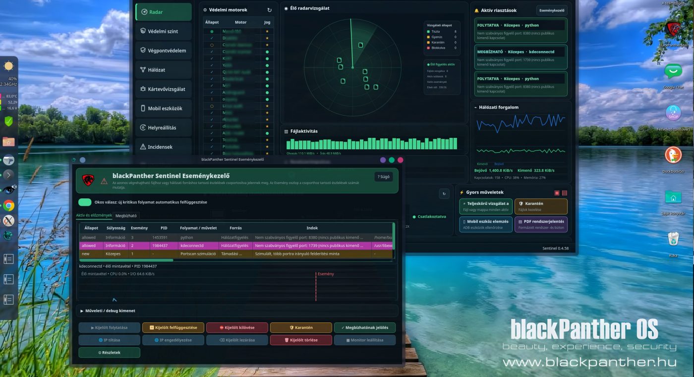The image size is (694, 377).
Task: Click the green shield icon in dock
Action: pos(8,121)
